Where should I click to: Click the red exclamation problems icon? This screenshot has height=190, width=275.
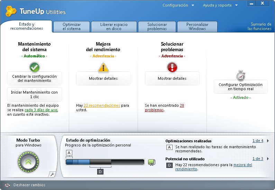tap(172, 67)
